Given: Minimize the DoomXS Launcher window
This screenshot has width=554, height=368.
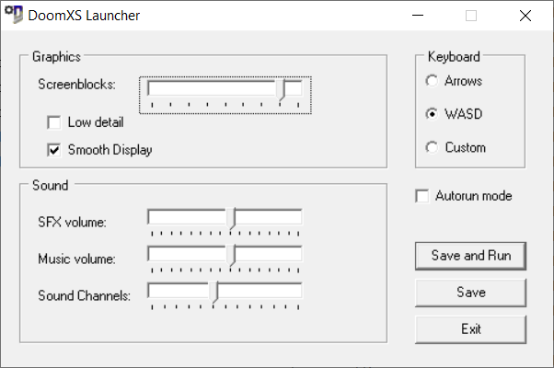Looking at the screenshot, I should coord(419,16).
